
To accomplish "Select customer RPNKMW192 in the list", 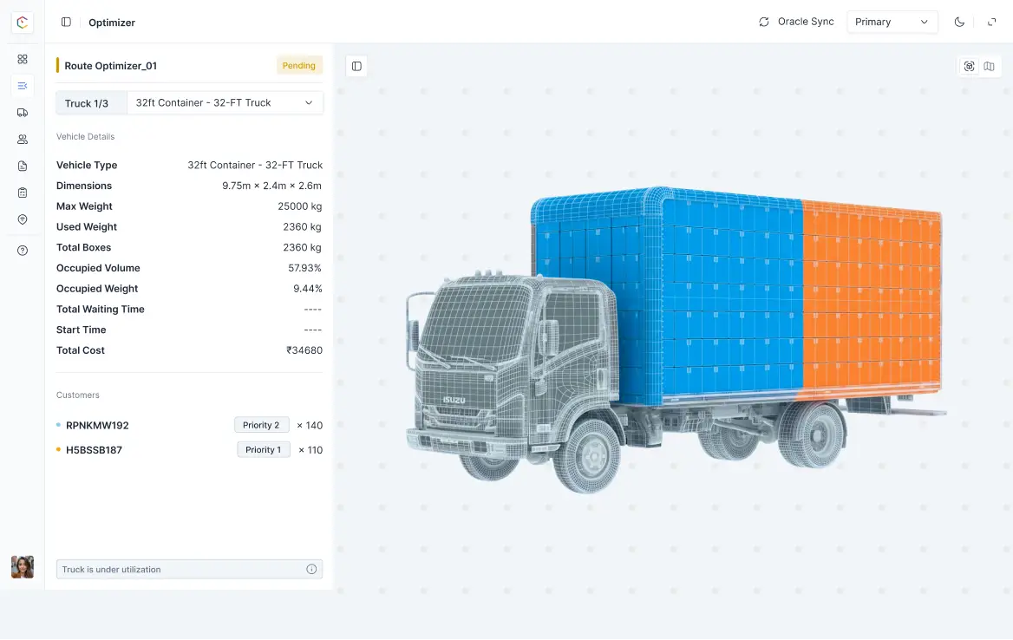I will tap(97, 426).
